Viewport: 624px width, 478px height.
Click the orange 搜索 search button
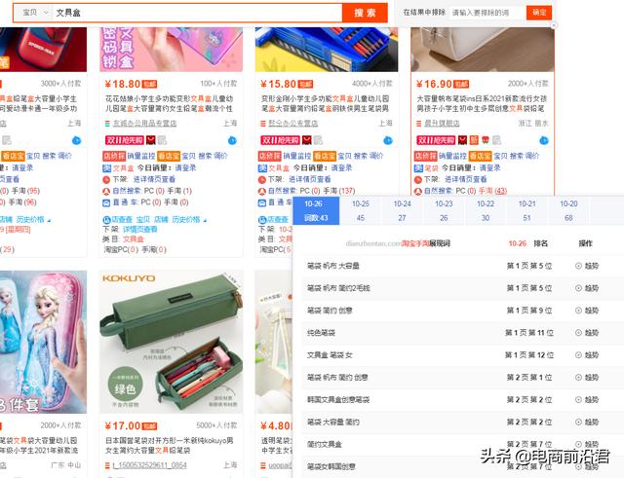click(365, 13)
